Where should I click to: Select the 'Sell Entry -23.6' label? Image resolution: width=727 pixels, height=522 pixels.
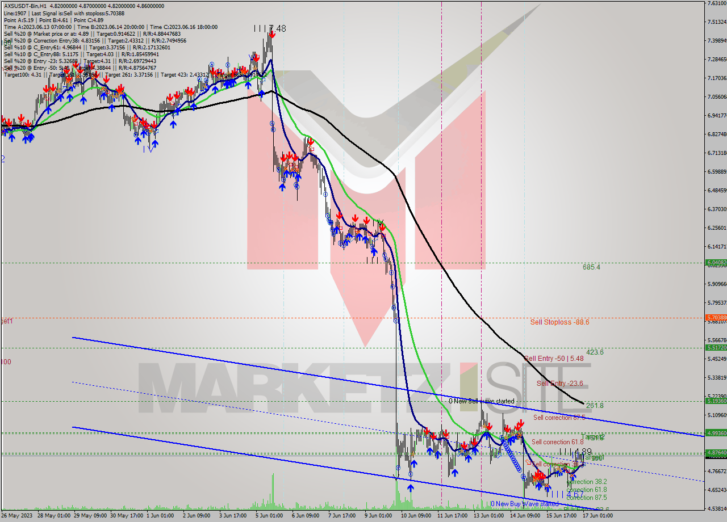tap(559, 384)
